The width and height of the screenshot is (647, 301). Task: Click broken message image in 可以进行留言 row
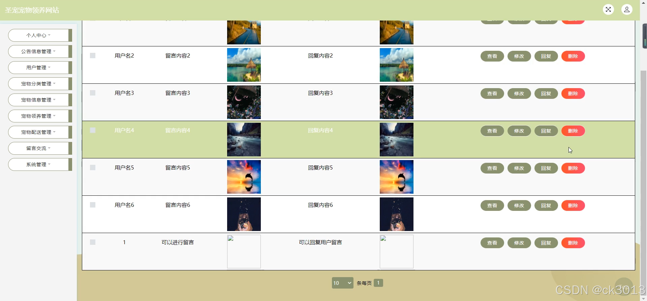click(244, 252)
